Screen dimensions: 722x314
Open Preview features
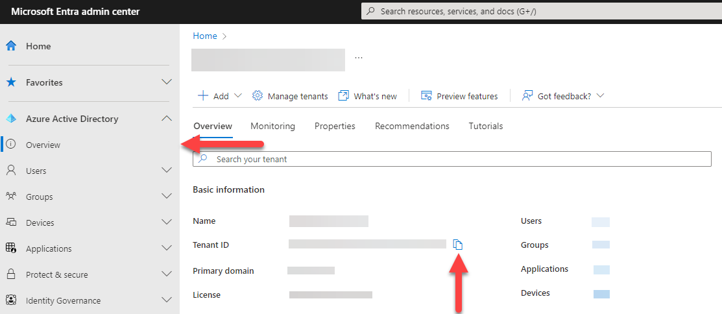459,96
